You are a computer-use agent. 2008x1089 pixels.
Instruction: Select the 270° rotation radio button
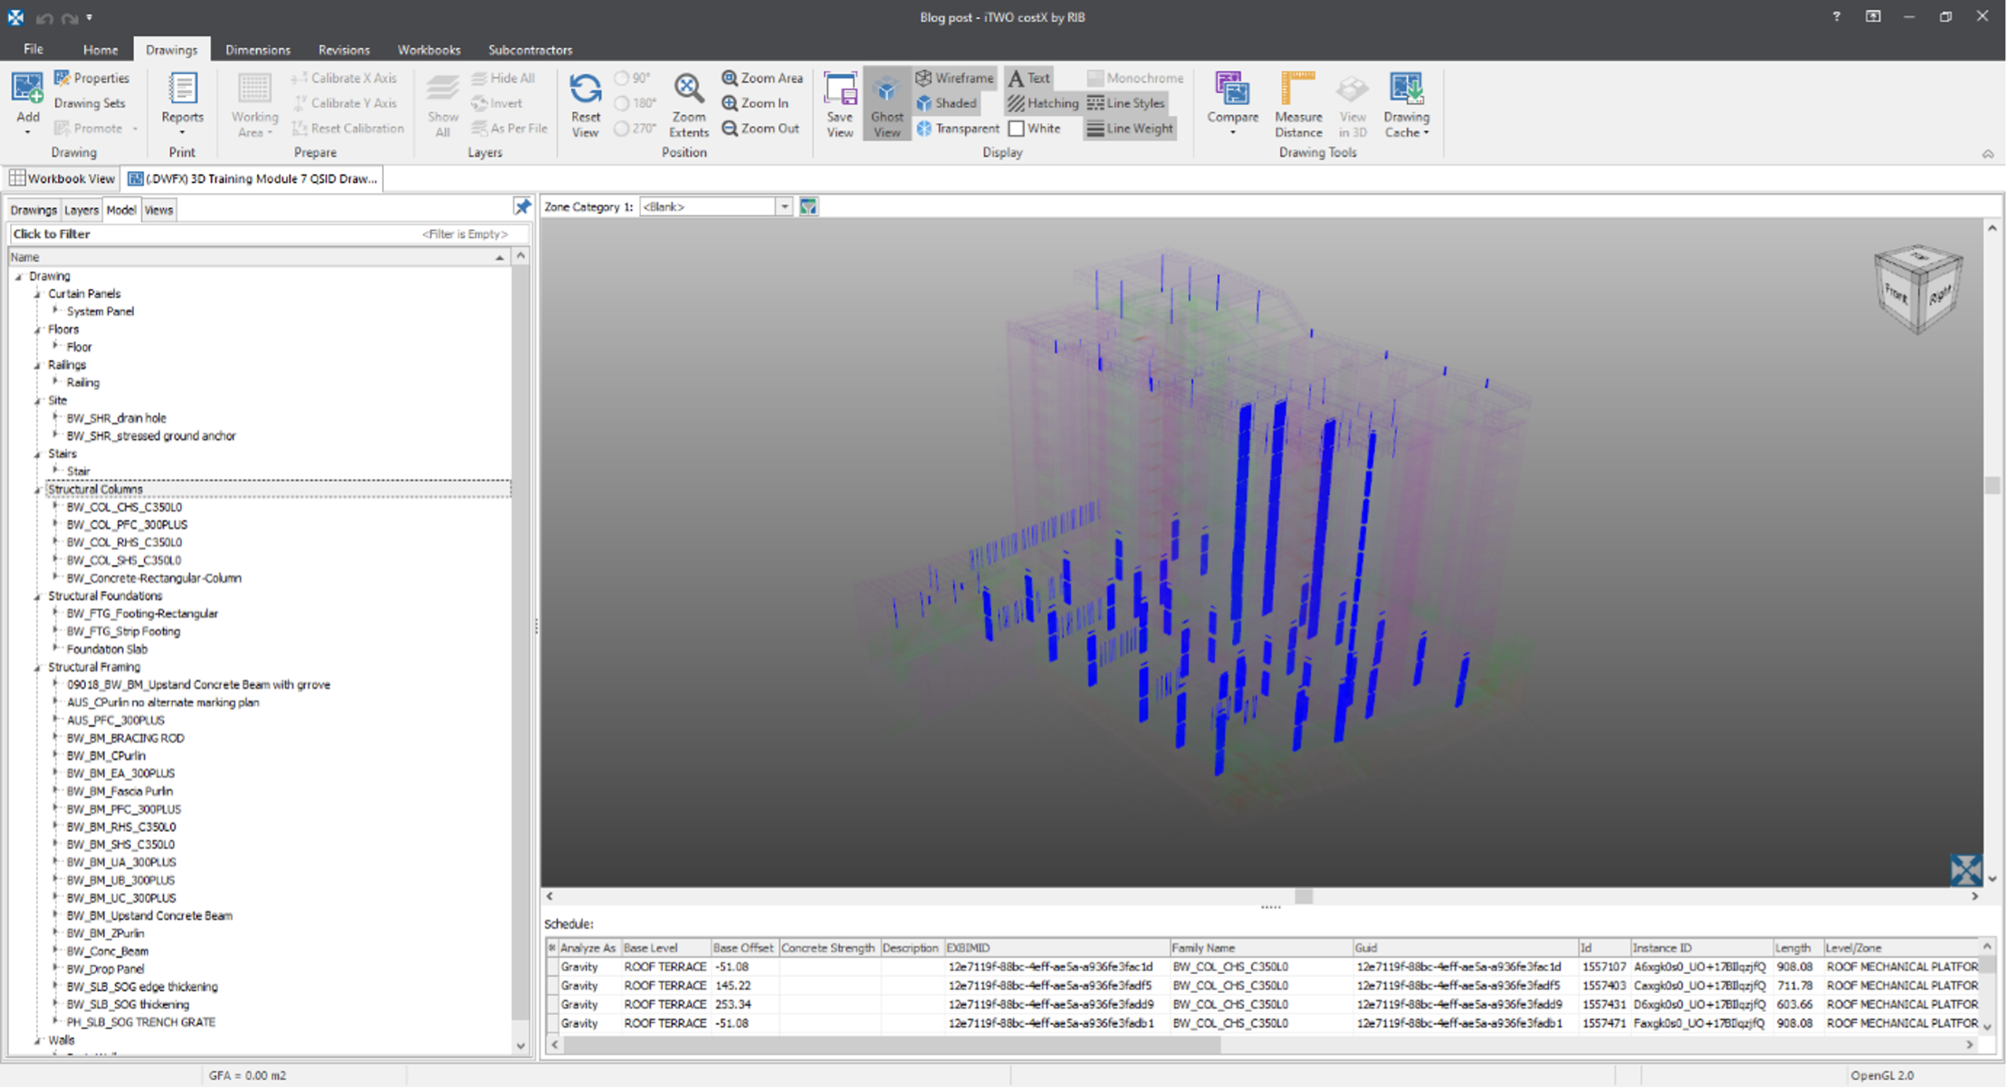[621, 129]
